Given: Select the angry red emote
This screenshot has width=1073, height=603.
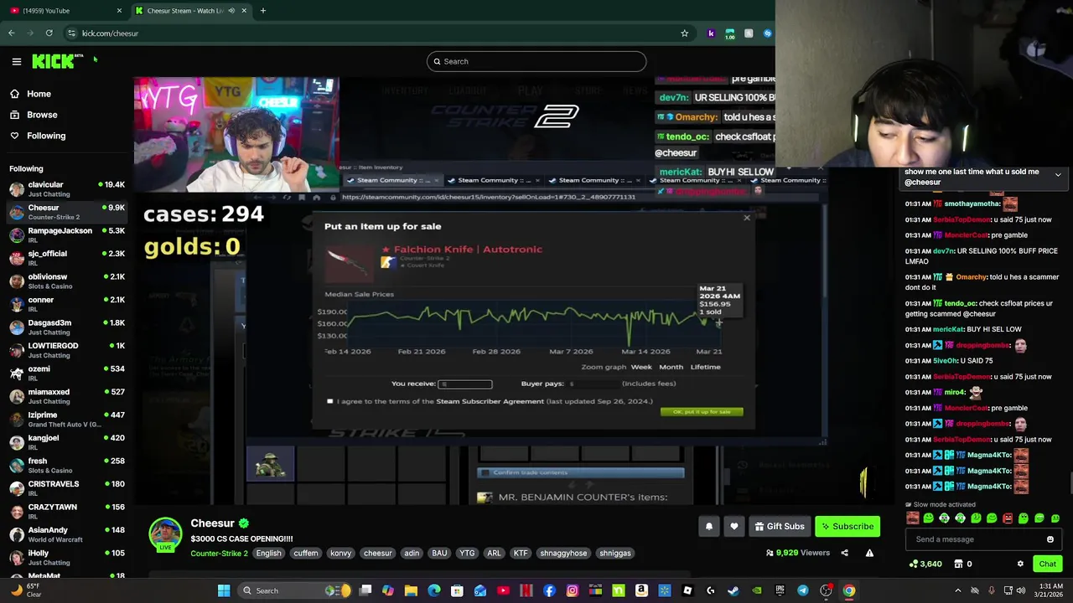Looking at the screenshot, I should point(1008,518).
